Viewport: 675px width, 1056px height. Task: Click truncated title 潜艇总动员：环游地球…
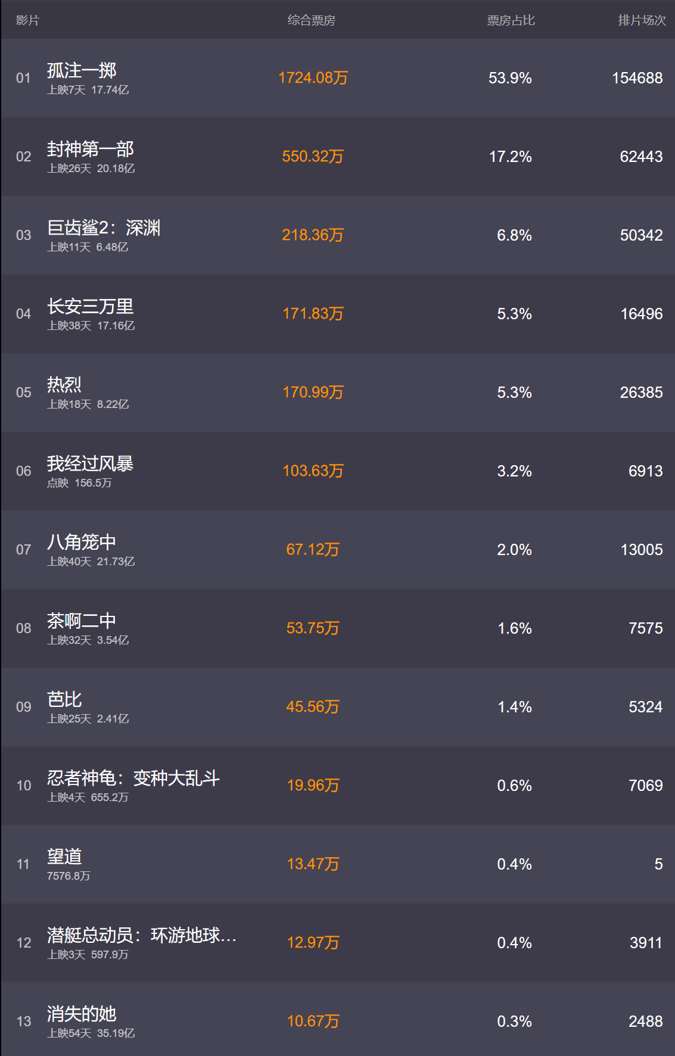click(142, 935)
